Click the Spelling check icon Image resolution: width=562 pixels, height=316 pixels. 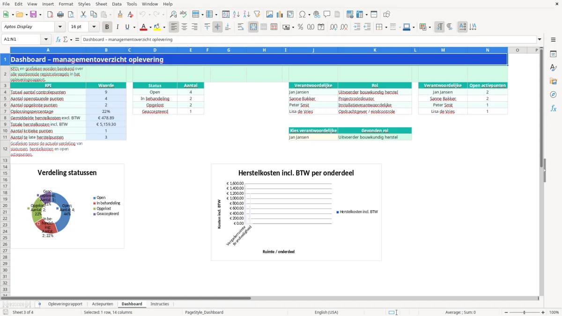(x=184, y=15)
